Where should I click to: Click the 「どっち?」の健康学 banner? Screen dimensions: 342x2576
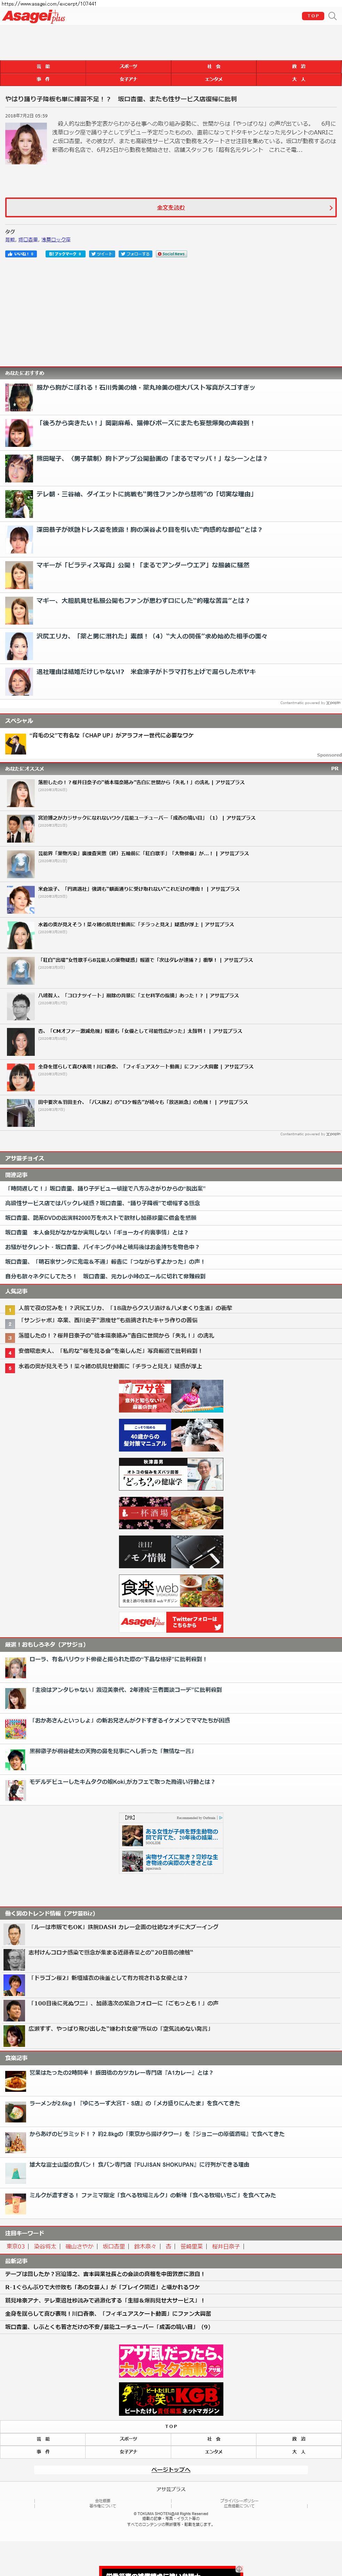coord(171,1474)
